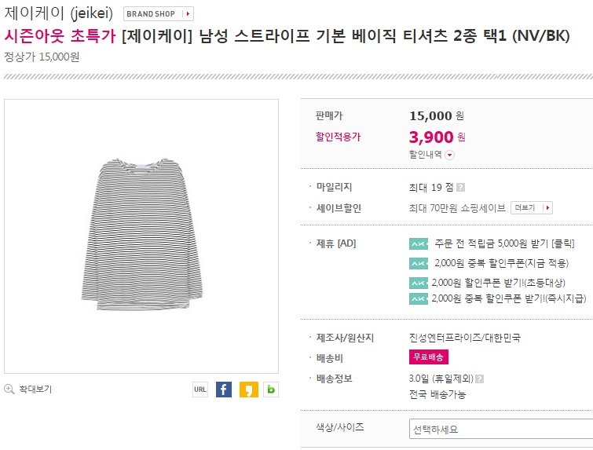Open the 2,000원 할인쿠폰 받기 (초등대상) link
The image size is (593, 450).
pyautogui.click(x=498, y=283)
